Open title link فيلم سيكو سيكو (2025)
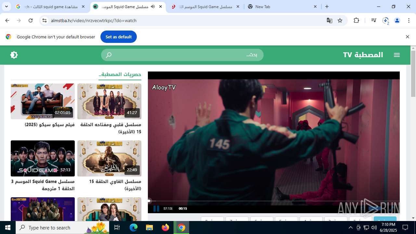 (x=50, y=125)
